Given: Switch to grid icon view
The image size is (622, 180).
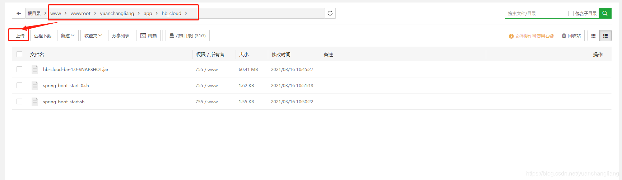Looking at the screenshot, I should (x=593, y=35).
